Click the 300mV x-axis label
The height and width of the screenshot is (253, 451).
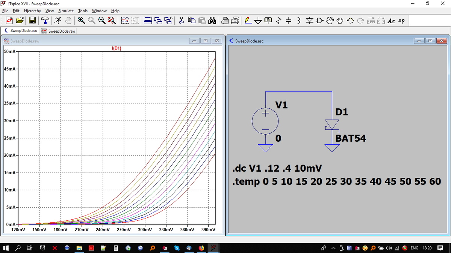click(x=145, y=229)
